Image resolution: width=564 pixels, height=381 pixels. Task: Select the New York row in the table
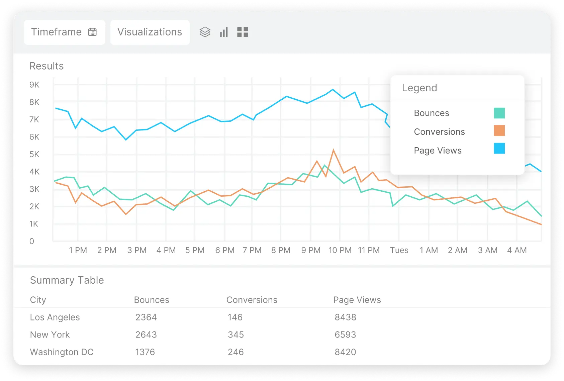tap(50, 335)
